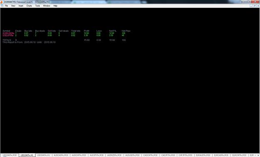The height and width of the screenshot is (157, 260).
Task: Click the Sell lots column header
Action: (x=52, y=31)
